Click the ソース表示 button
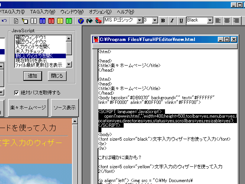This screenshot has height=184, width=245. [x=65, y=108]
